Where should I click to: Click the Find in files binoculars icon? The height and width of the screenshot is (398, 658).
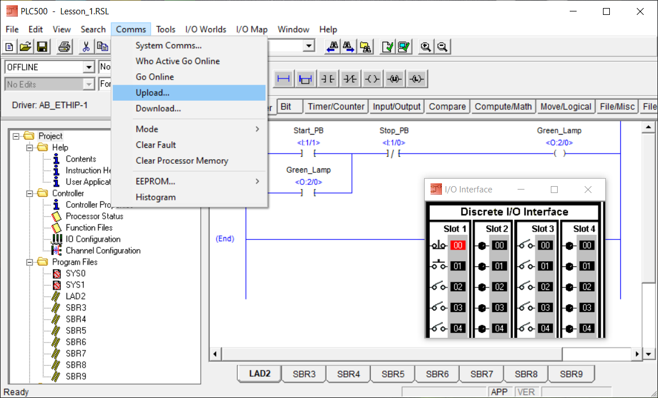(366, 46)
